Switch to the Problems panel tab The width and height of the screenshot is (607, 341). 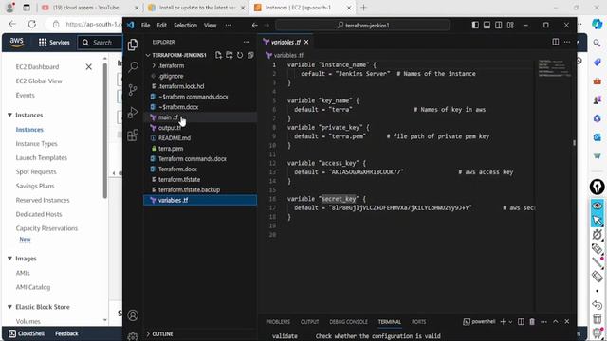[x=278, y=322]
